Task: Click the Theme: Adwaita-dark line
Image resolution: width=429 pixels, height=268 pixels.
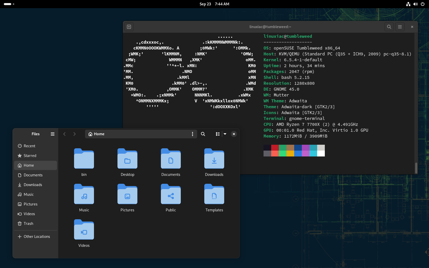Action: tap(299, 107)
